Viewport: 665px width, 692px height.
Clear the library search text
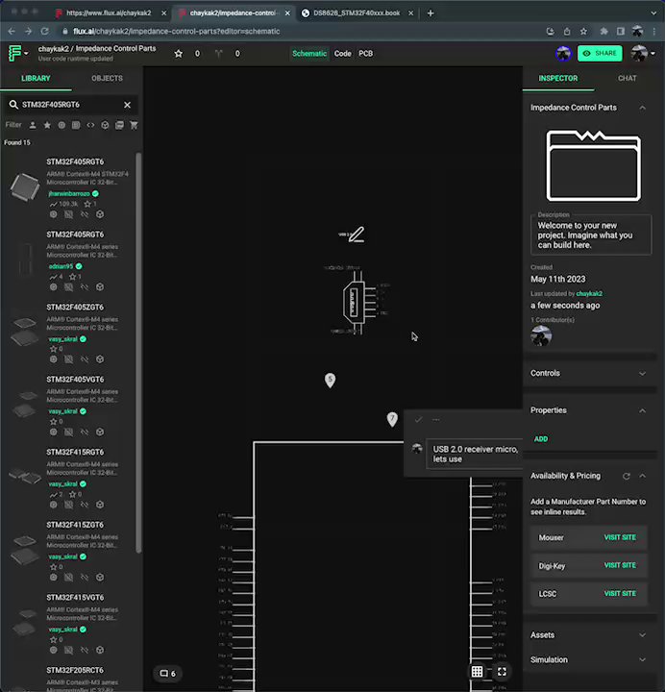tap(127, 105)
